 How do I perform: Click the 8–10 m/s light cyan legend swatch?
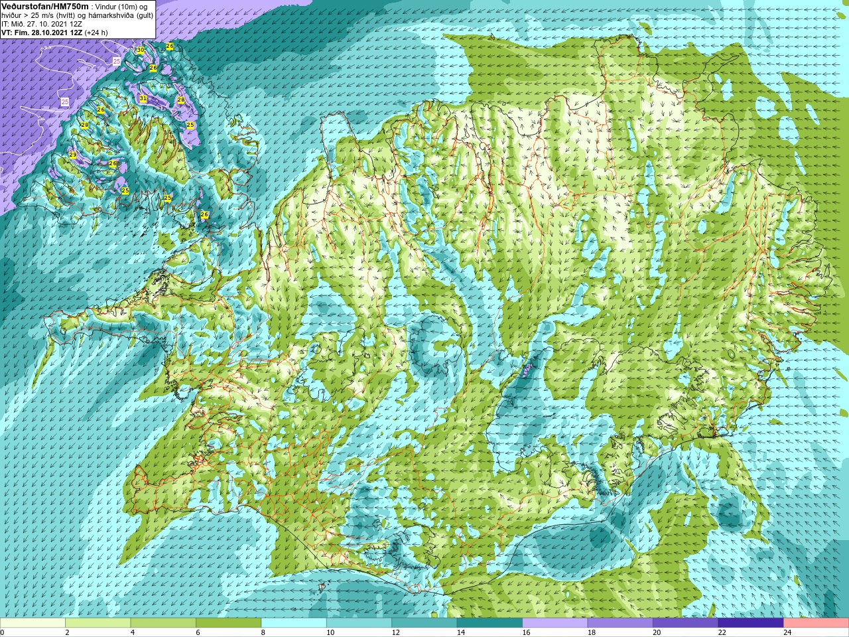point(294,623)
